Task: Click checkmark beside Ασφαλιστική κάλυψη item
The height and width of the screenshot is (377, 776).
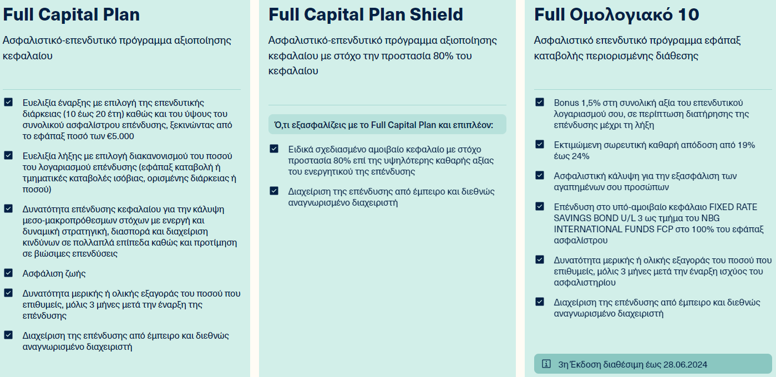Action: (x=540, y=175)
